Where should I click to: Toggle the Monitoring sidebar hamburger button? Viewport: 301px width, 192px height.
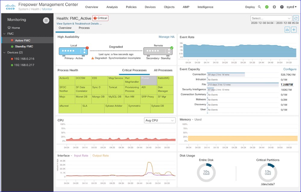coord(46,20)
